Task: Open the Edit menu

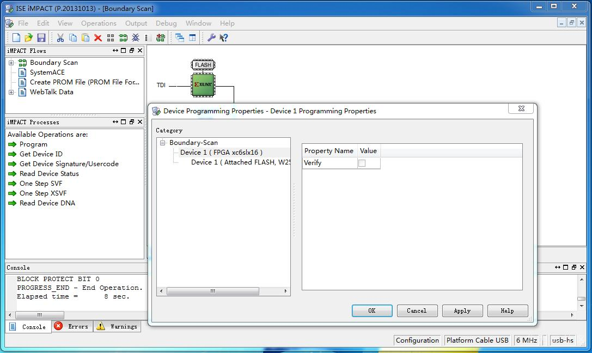Action: tap(43, 23)
